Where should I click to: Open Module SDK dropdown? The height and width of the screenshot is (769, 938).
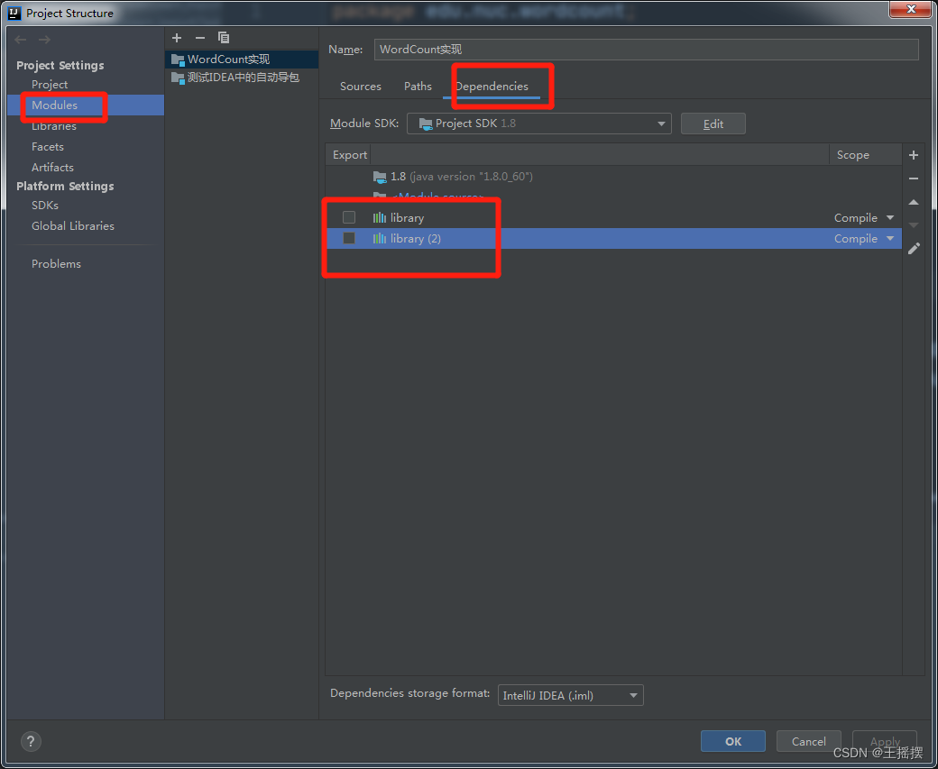coord(539,124)
